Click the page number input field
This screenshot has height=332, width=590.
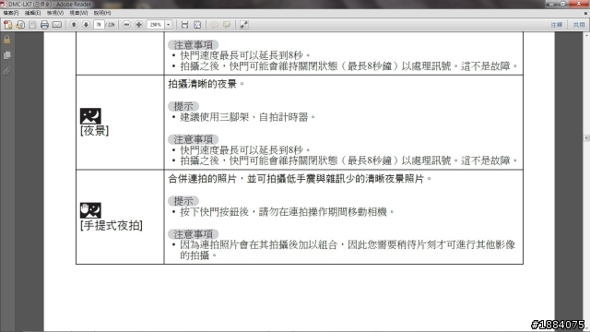99,25
